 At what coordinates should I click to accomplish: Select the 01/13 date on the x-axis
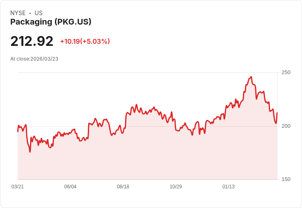point(229,187)
